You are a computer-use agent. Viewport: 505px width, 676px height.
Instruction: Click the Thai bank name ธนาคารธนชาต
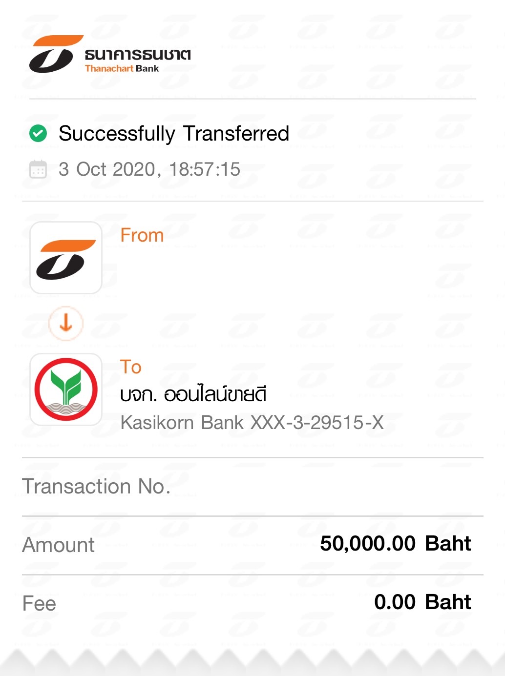(x=138, y=54)
